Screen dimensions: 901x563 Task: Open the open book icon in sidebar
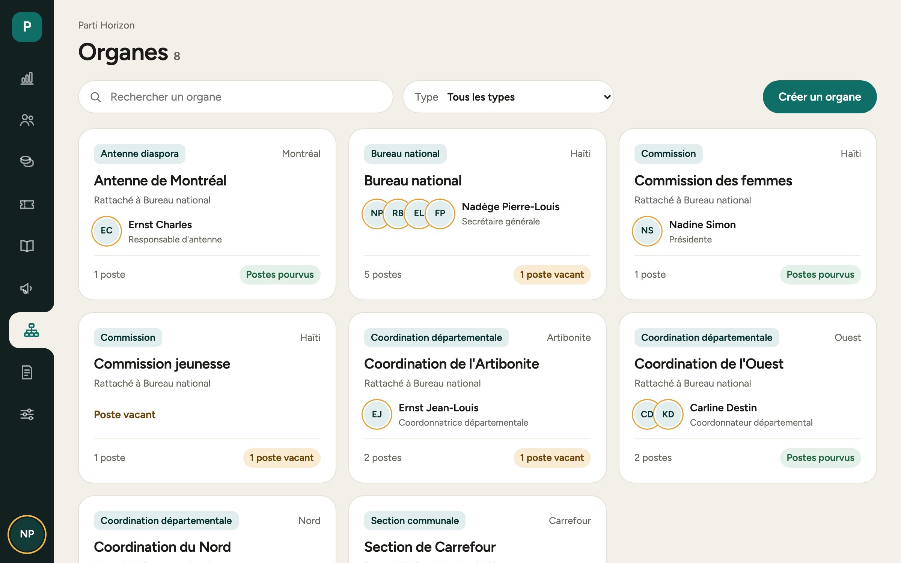point(27,246)
